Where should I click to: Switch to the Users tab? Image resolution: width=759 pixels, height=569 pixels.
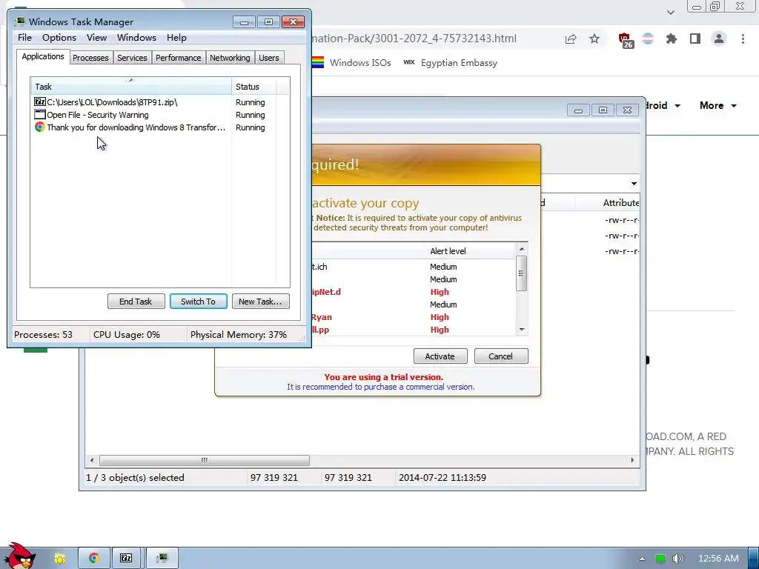[268, 58]
